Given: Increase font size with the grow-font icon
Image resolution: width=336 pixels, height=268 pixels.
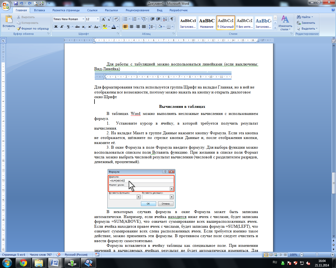Looking at the screenshot, I should 103,19.
